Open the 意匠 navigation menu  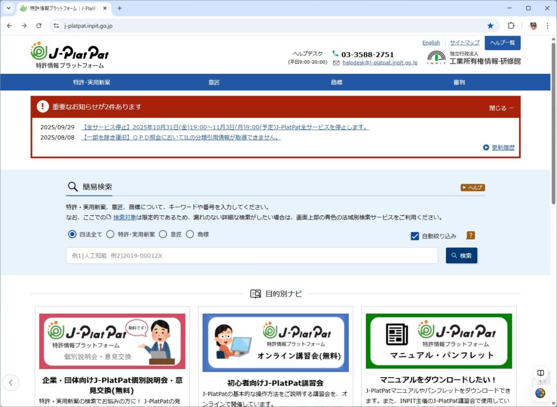[214, 82]
